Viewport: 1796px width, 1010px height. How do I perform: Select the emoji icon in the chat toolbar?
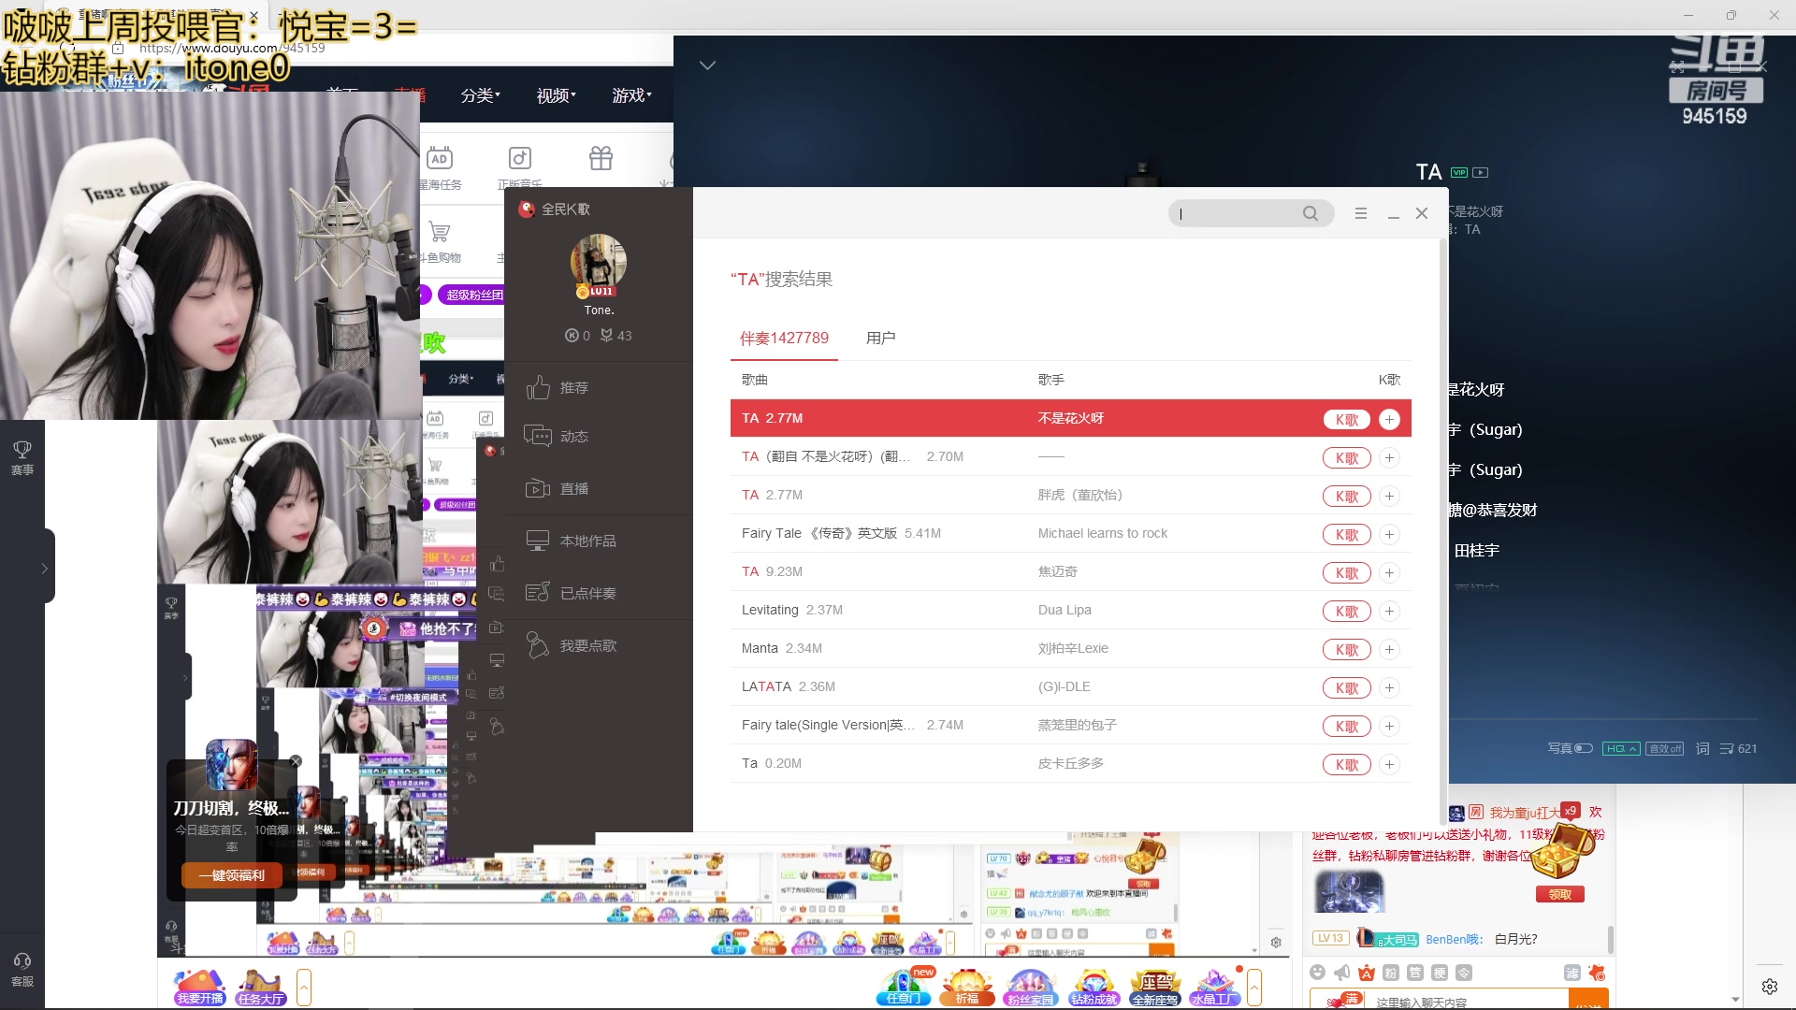click(1319, 973)
